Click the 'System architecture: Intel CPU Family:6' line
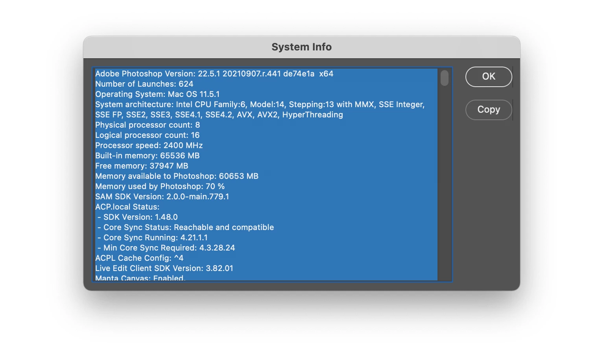This screenshot has width=598, height=349. 260,104
